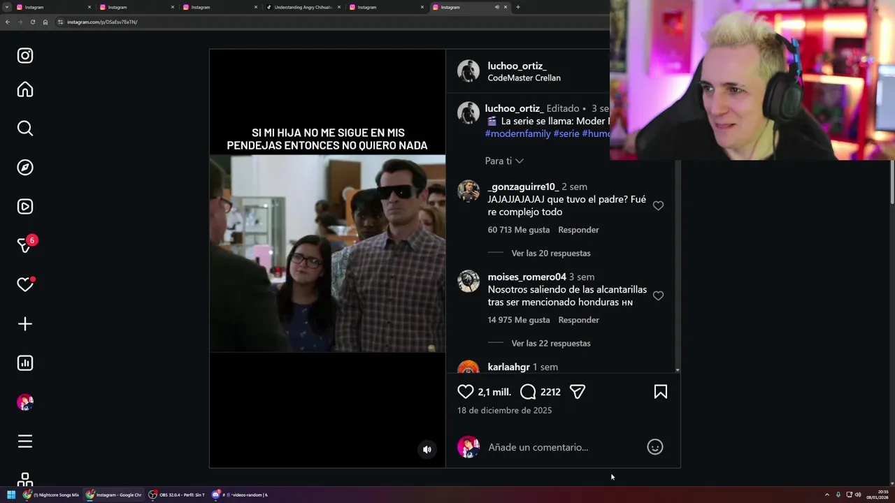Reload the current page

[x=32, y=22]
